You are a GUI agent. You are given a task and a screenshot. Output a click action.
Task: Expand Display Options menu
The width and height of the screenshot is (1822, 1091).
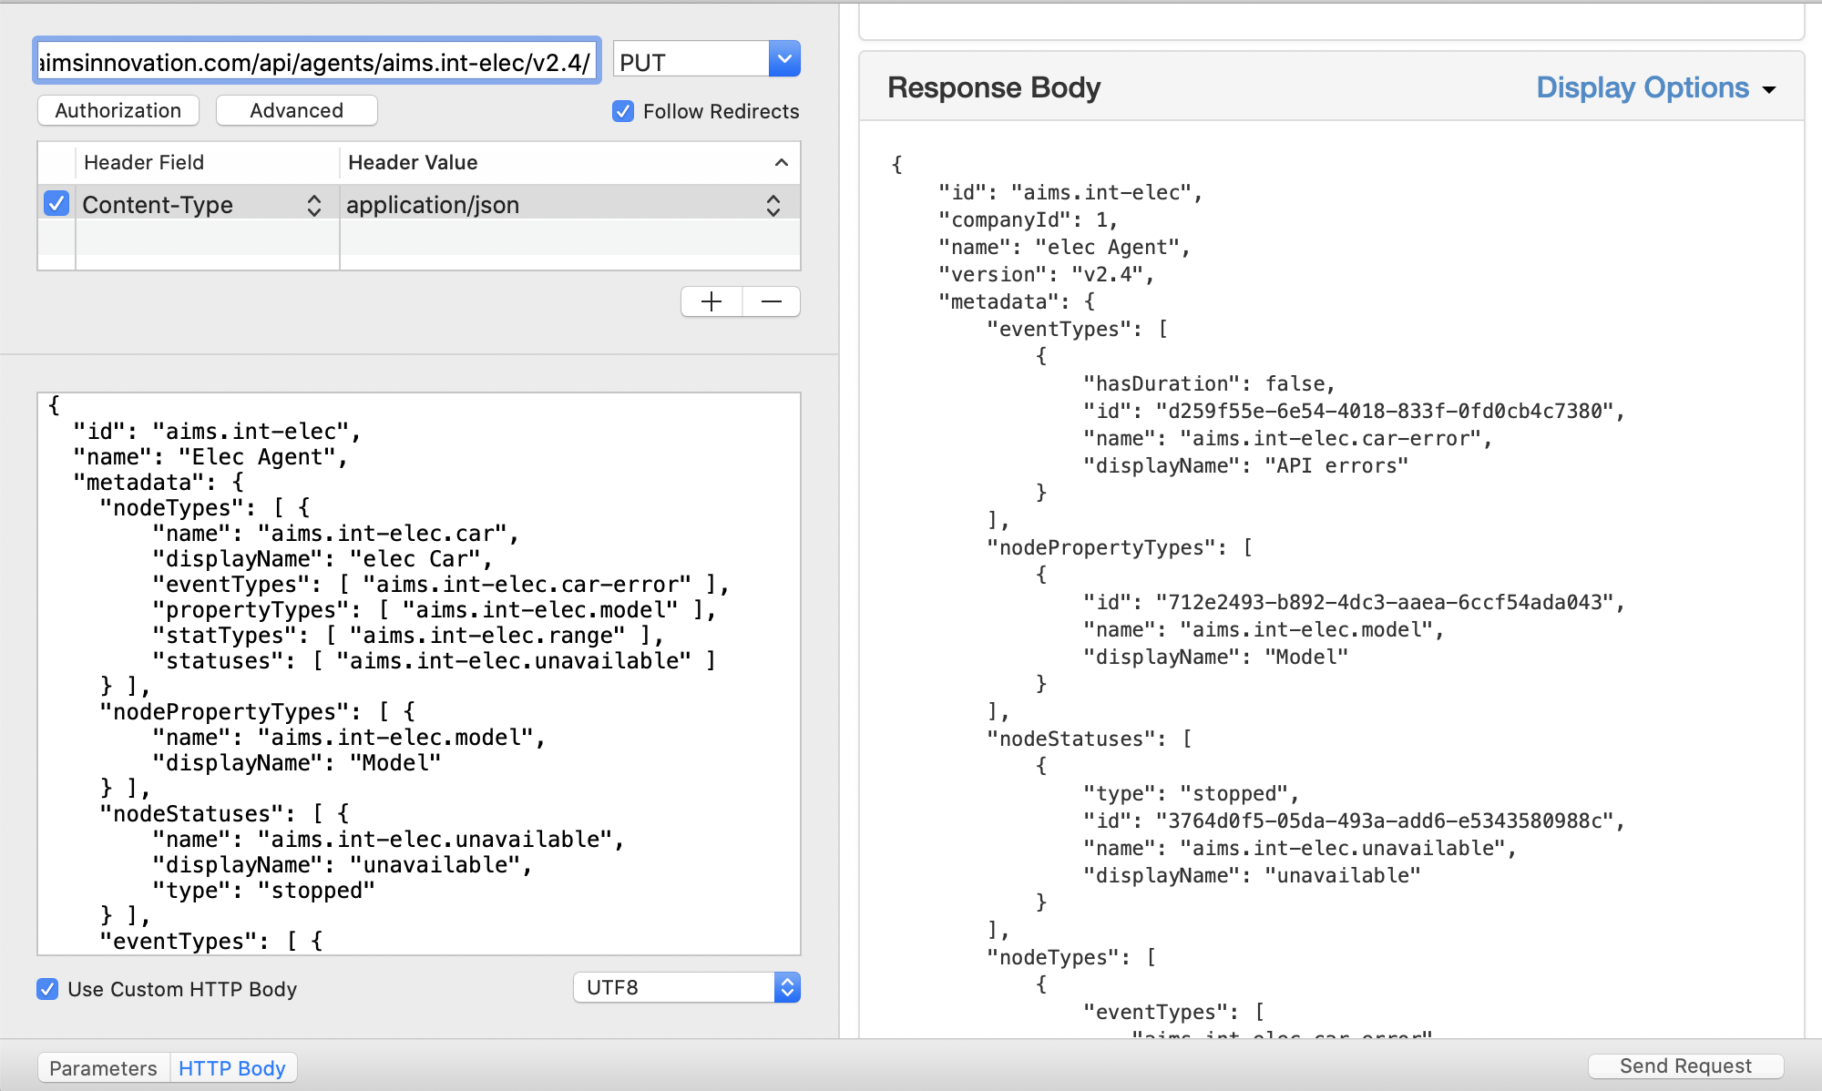point(1642,87)
